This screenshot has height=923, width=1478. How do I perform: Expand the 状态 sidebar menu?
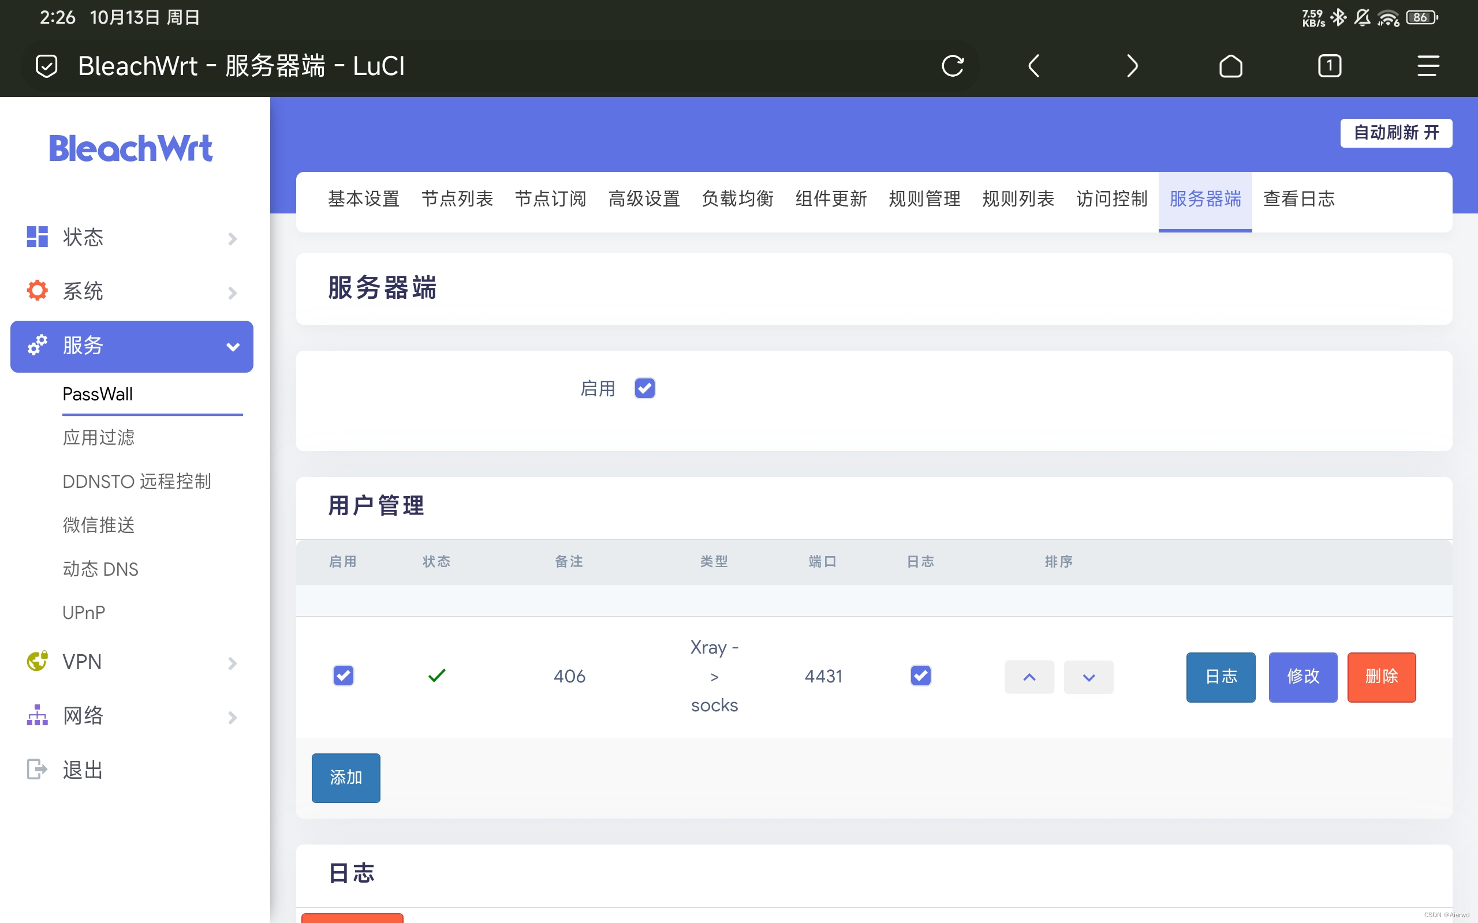tap(131, 238)
